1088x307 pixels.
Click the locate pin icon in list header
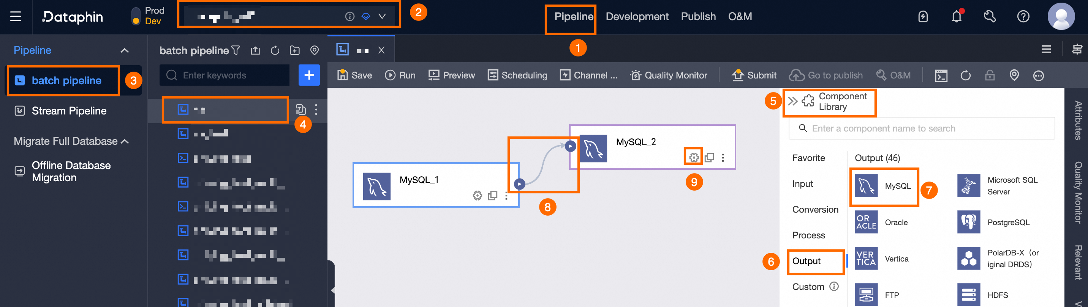(x=314, y=50)
